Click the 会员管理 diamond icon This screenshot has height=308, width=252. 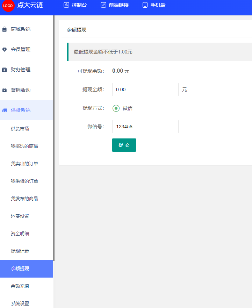pos(4,50)
